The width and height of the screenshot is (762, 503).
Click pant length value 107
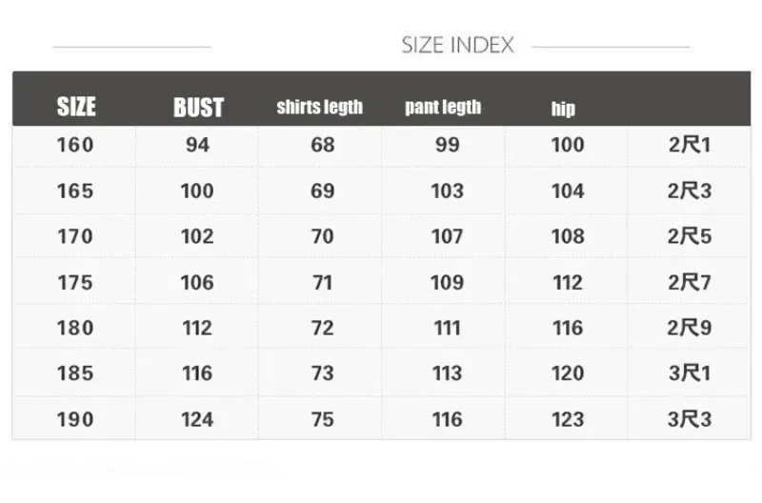447,236
